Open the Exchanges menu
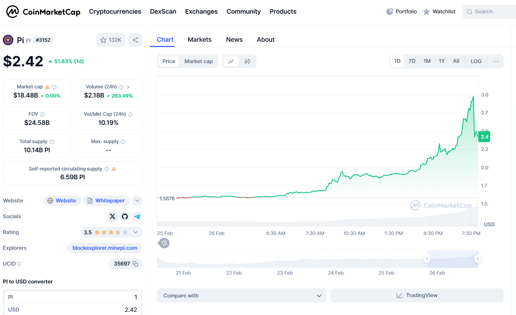The width and height of the screenshot is (516, 315). point(202,12)
